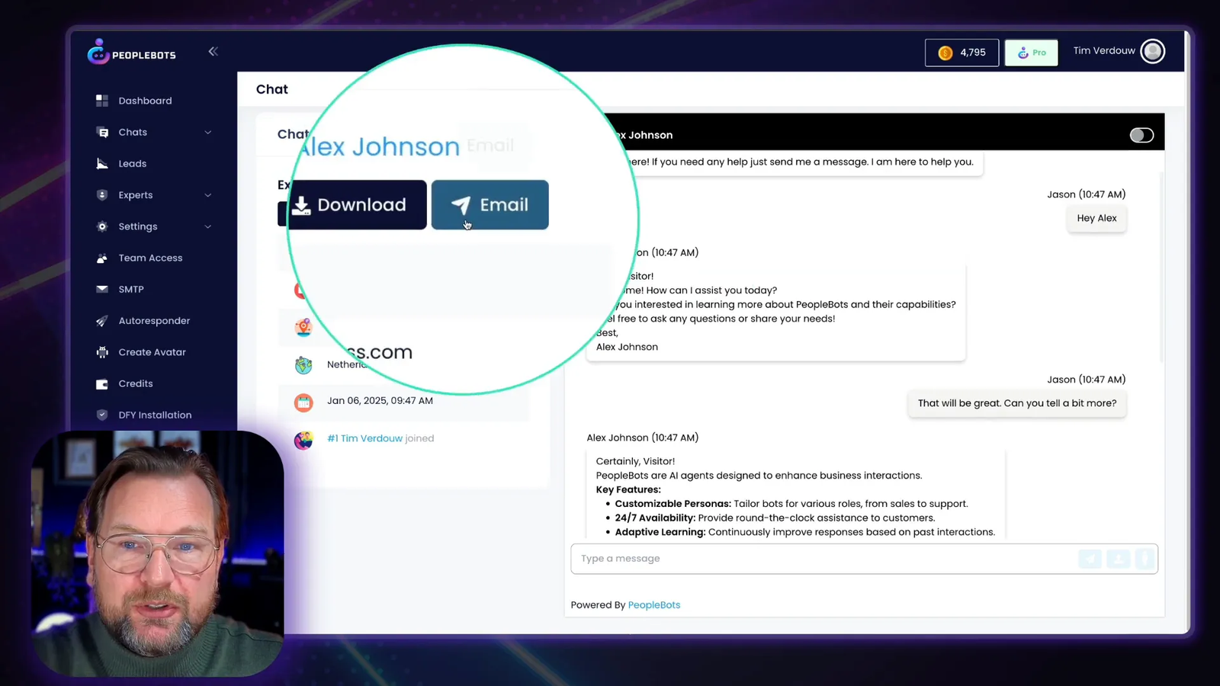Select Experts in the sidebar
This screenshot has height=686, width=1220.
136,195
